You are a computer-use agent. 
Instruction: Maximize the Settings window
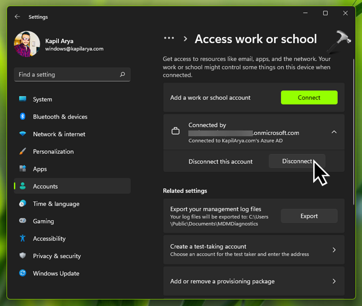325,13
